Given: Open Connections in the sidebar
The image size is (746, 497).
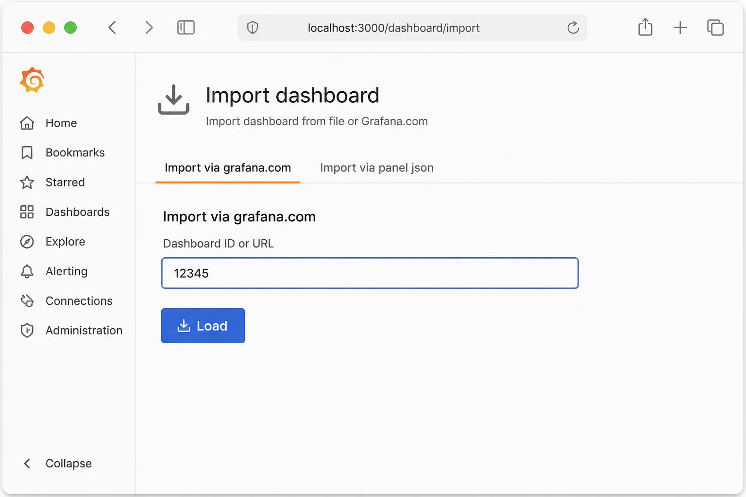Looking at the screenshot, I should pyautogui.click(x=79, y=301).
